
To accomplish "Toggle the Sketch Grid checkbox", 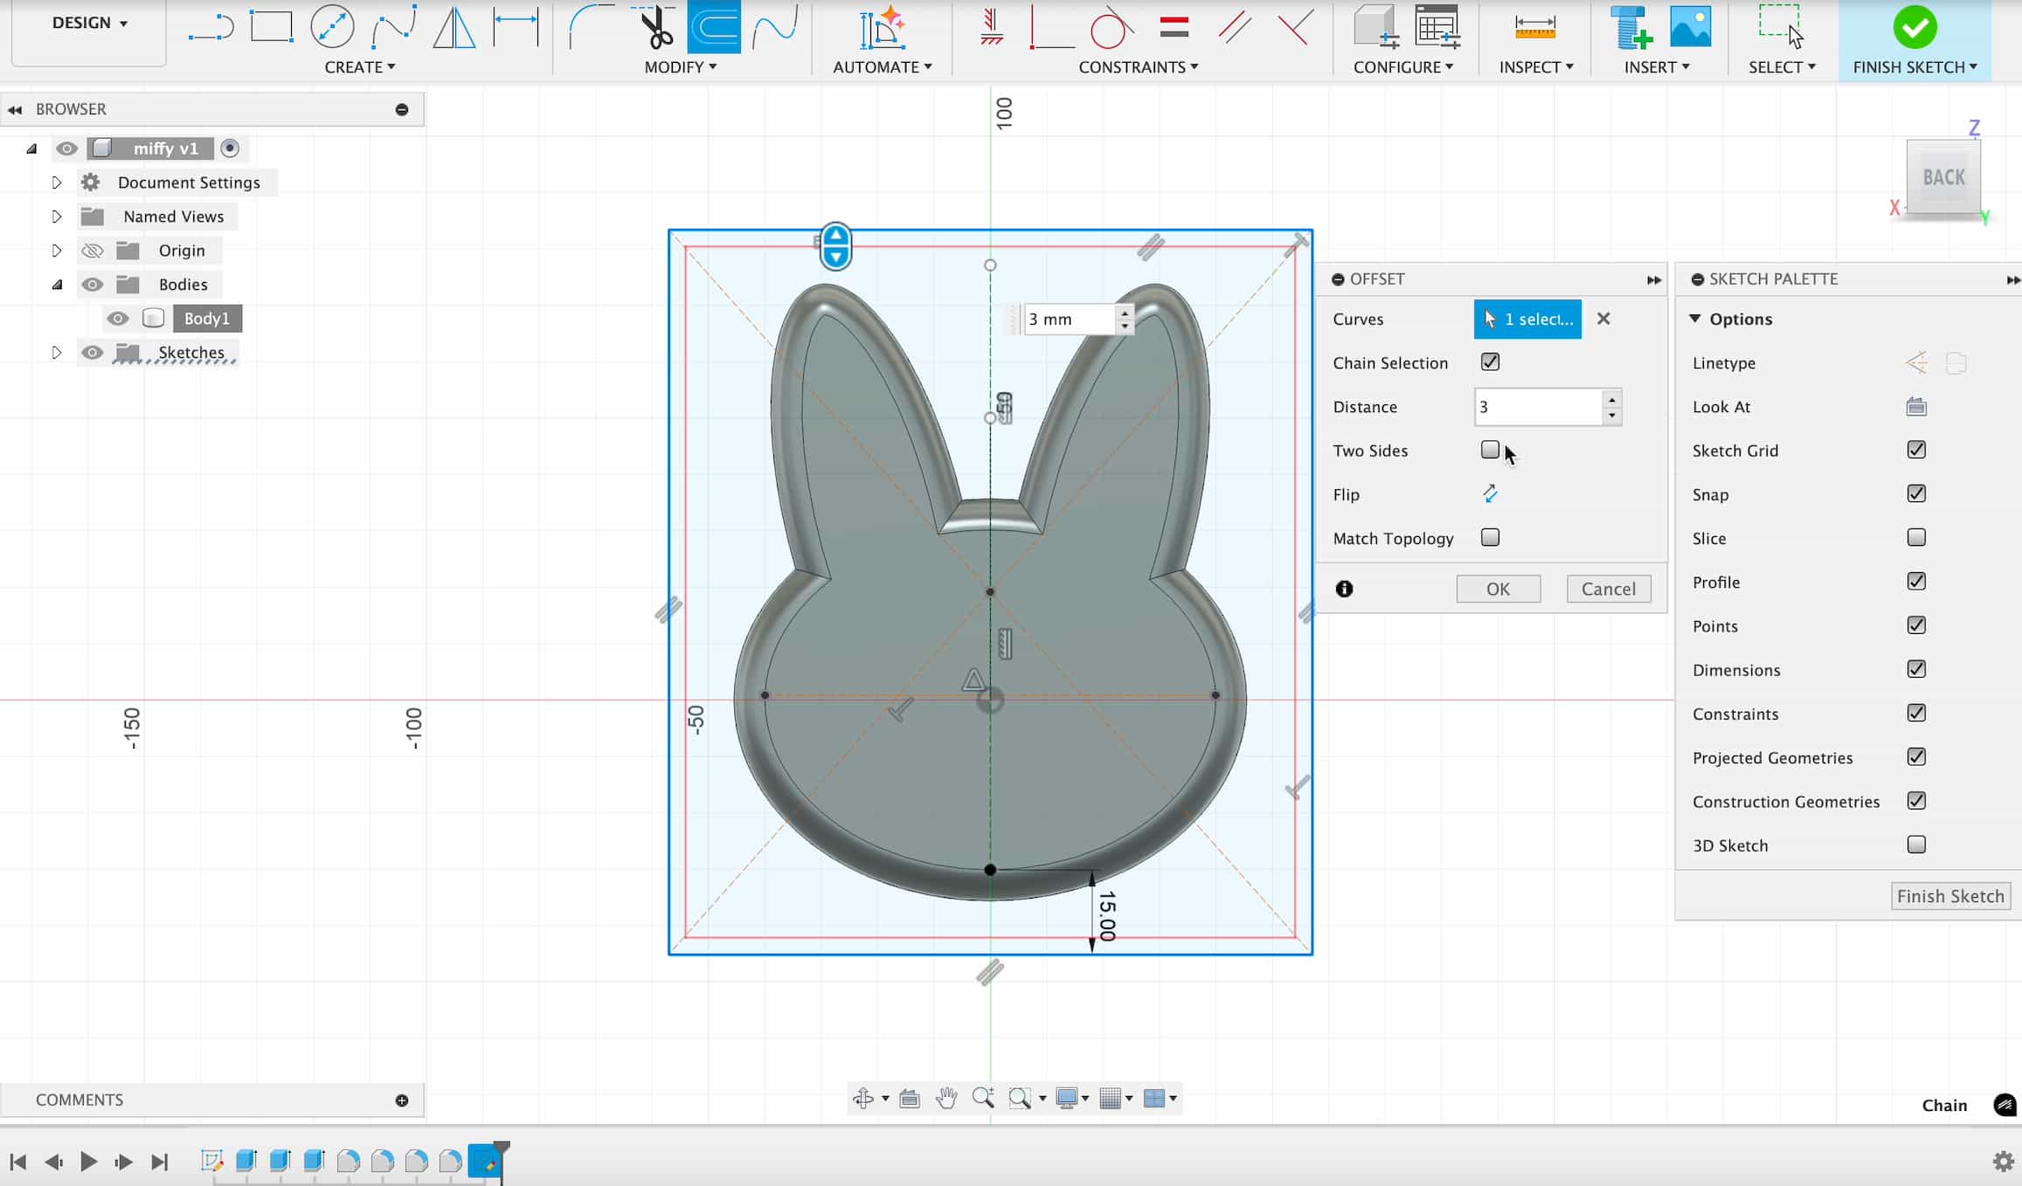I will pos(1916,450).
